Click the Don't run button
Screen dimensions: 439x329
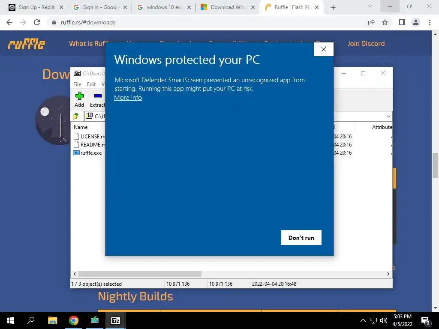coord(301,237)
